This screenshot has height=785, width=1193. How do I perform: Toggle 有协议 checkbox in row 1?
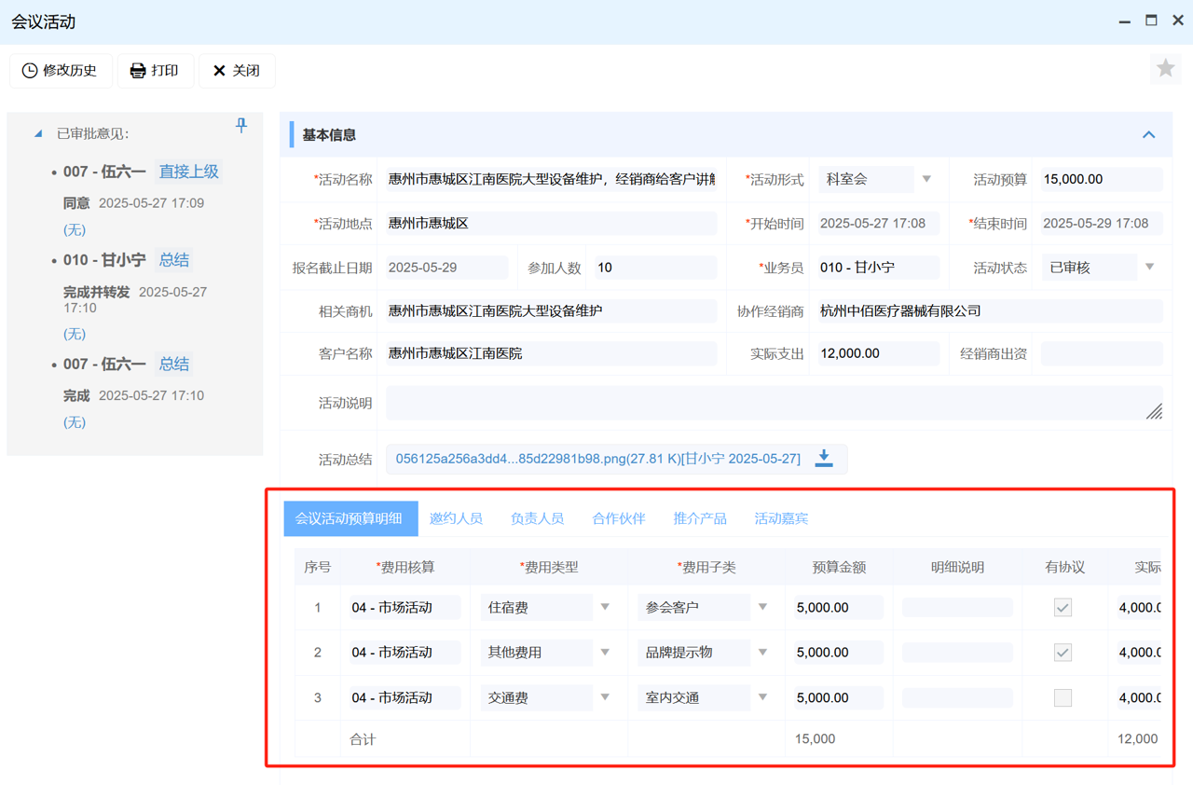point(1063,608)
